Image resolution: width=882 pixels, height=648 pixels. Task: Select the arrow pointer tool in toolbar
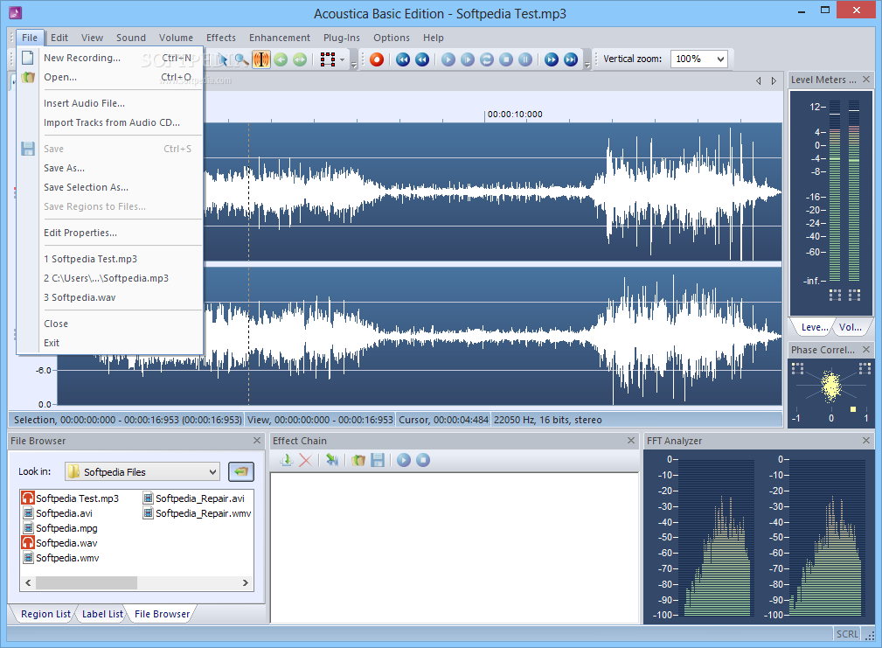click(223, 59)
